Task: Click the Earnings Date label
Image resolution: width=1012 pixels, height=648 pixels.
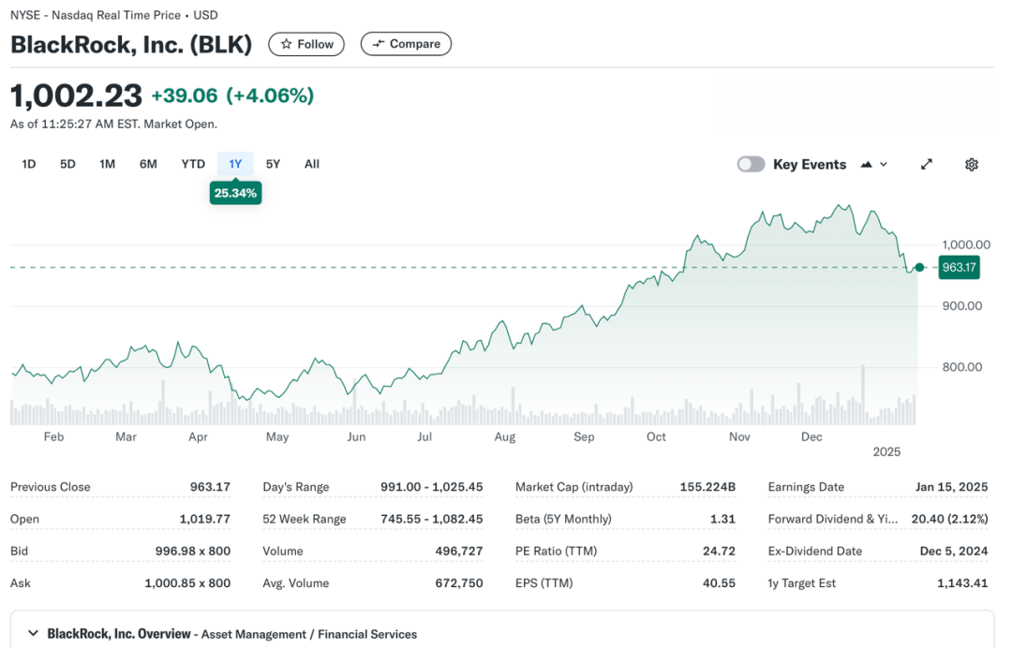Action: tap(805, 487)
